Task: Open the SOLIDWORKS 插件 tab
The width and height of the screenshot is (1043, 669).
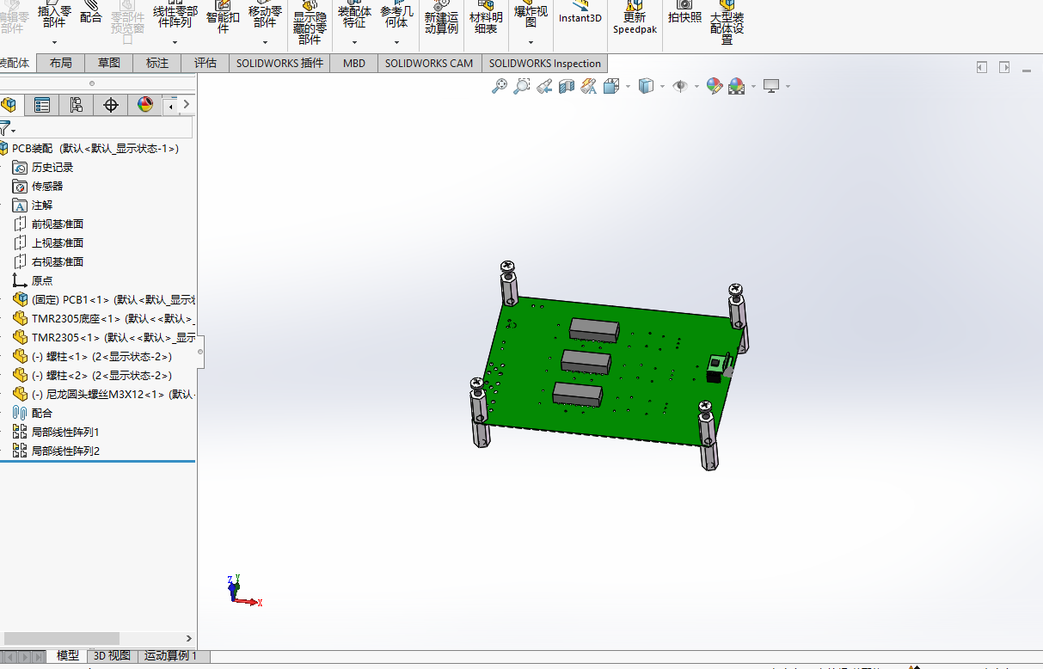Action: (280, 63)
